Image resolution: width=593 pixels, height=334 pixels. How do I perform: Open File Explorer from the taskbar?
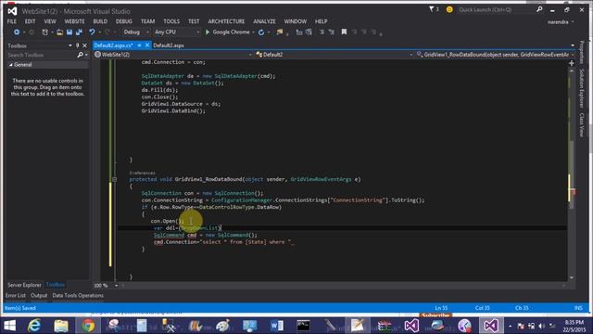click(61, 326)
